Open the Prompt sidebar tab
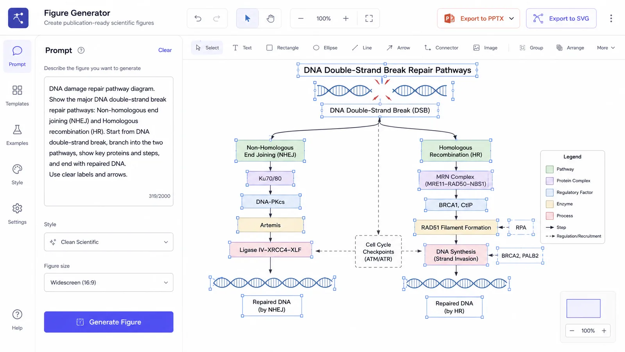 coord(17,56)
